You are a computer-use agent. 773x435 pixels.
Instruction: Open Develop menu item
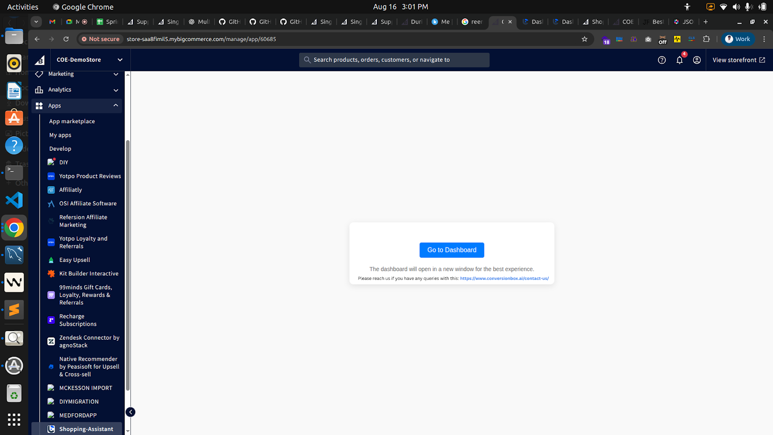pyautogui.click(x=60, y=149)
